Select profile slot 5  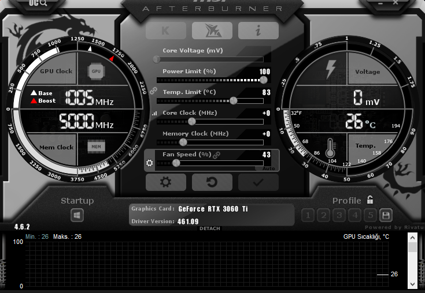coord(370,216)
